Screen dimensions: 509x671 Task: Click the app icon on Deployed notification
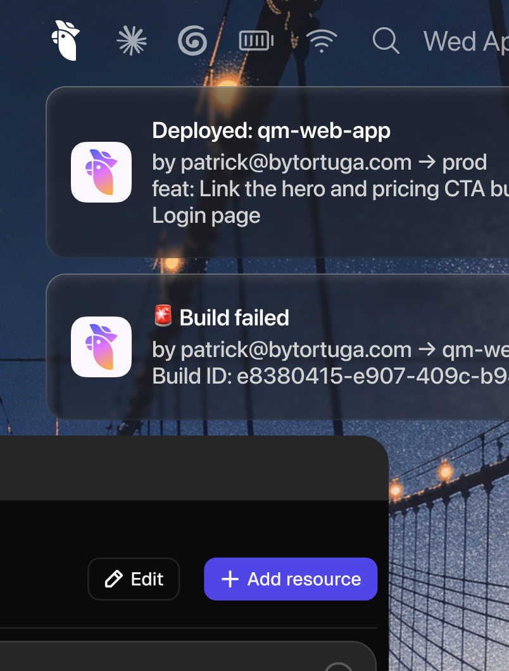point(101,172)
